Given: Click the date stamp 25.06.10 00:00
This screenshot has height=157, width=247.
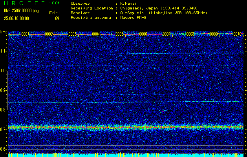Looking at the screenshot, I should [x=16, y=18].
